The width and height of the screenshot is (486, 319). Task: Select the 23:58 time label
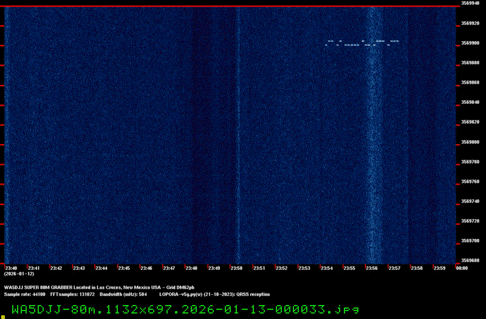point(417,268)
